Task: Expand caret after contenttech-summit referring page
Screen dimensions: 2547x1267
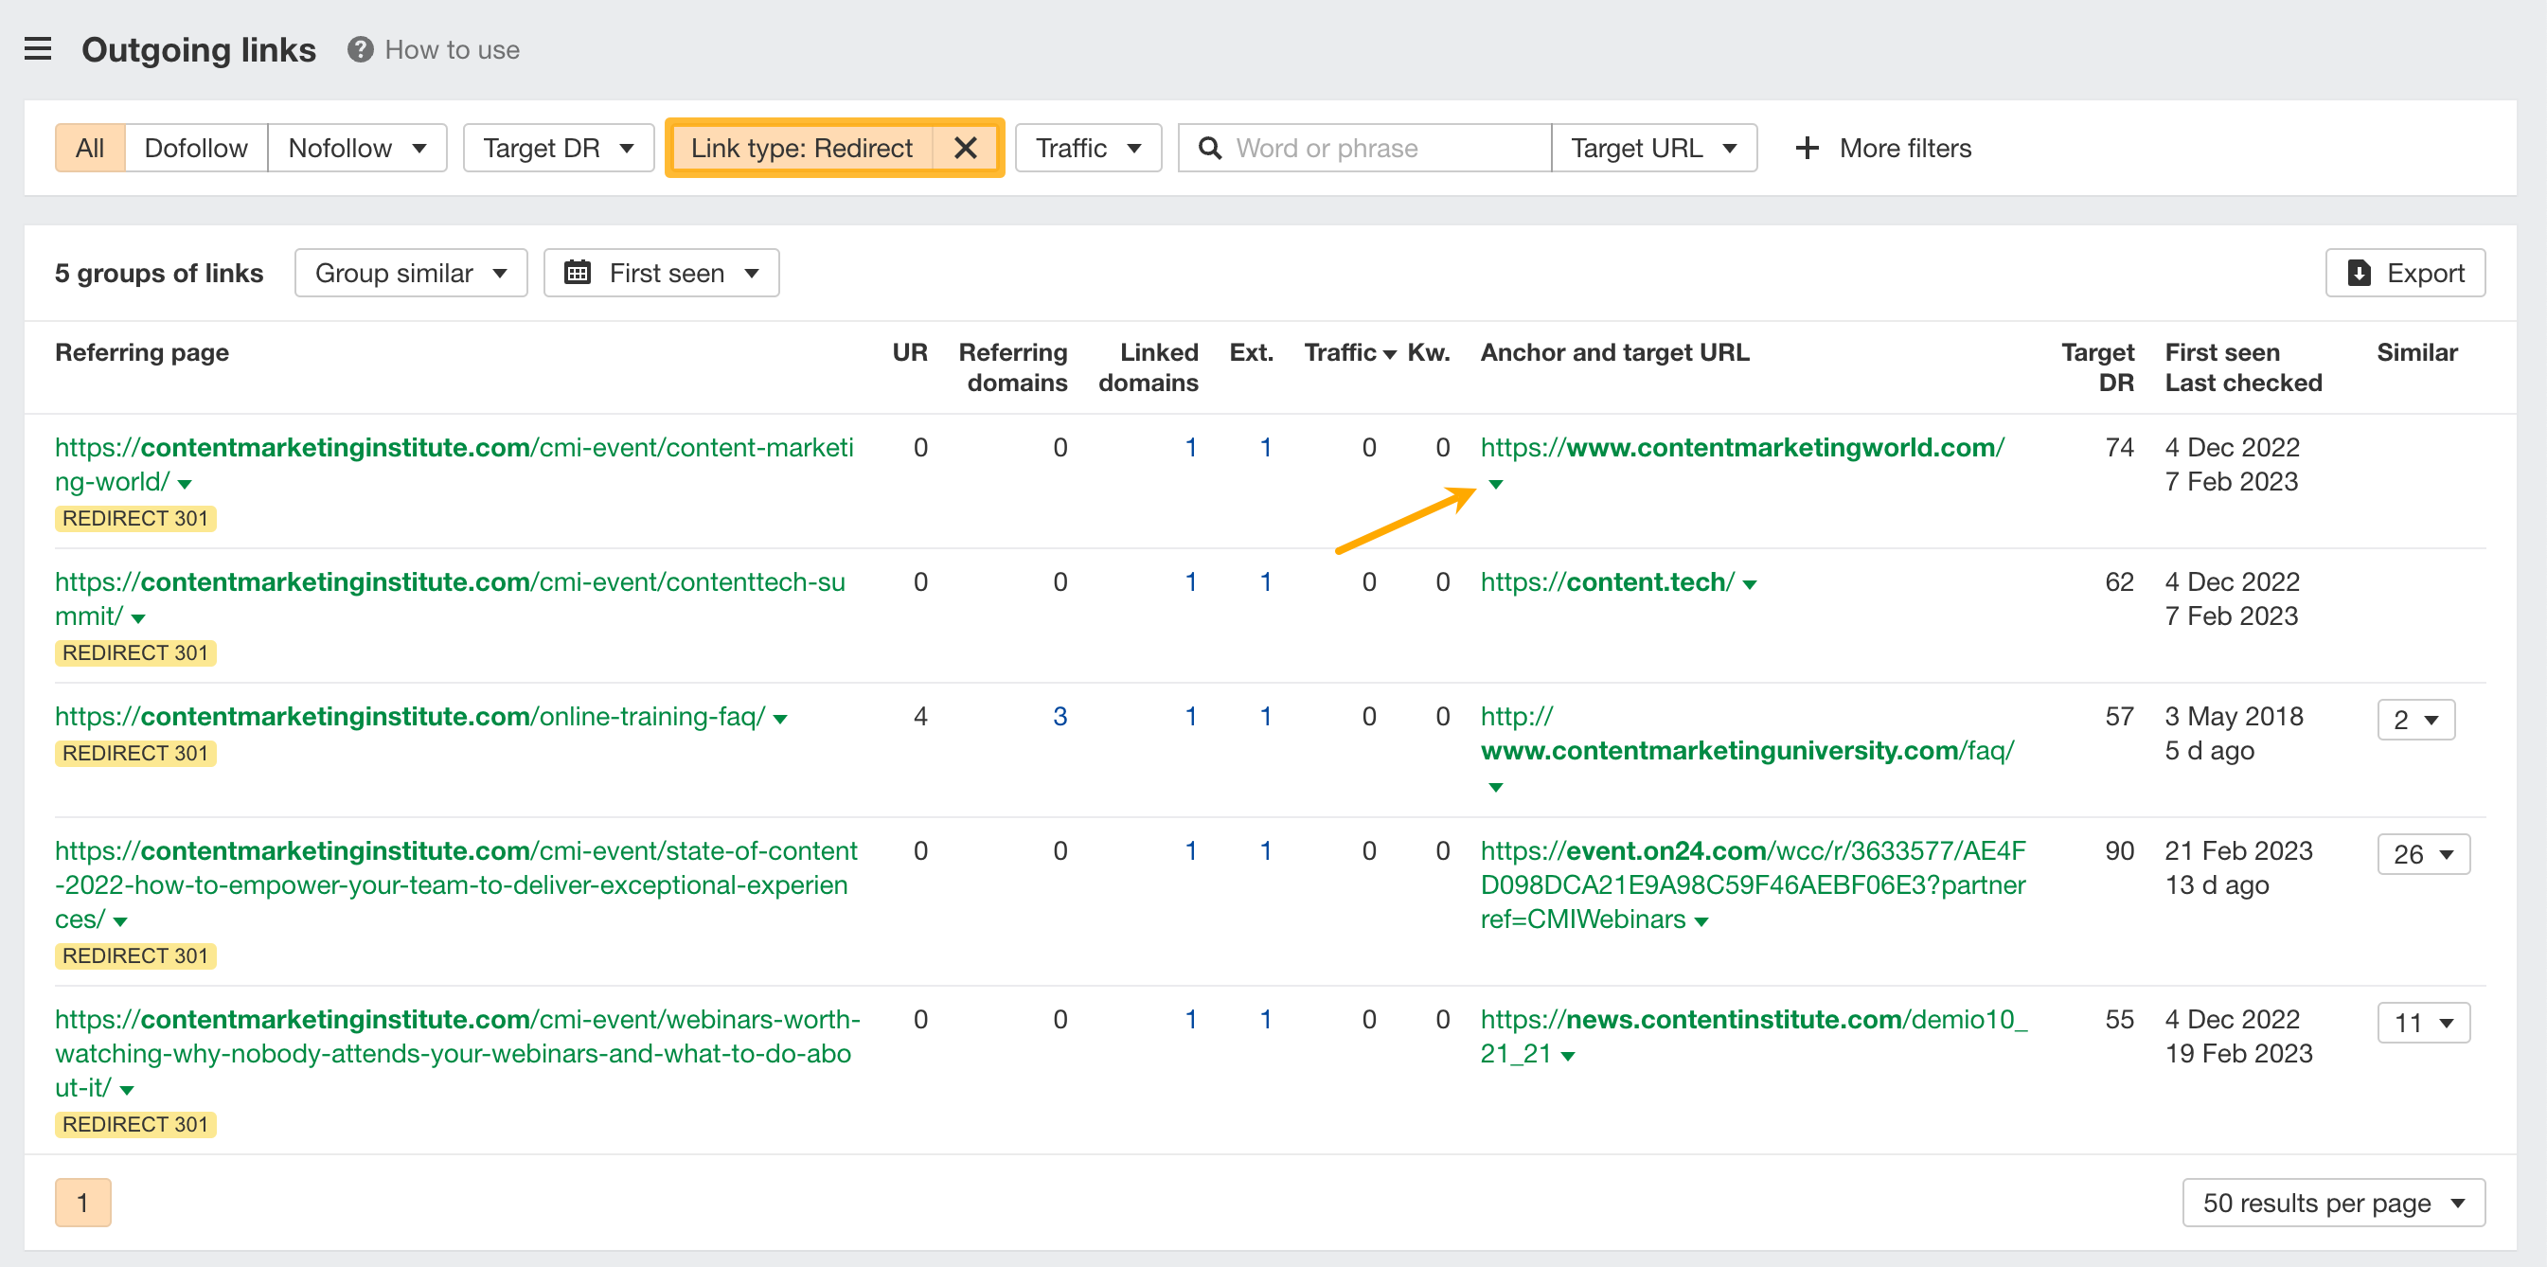Action: (138, 618)
